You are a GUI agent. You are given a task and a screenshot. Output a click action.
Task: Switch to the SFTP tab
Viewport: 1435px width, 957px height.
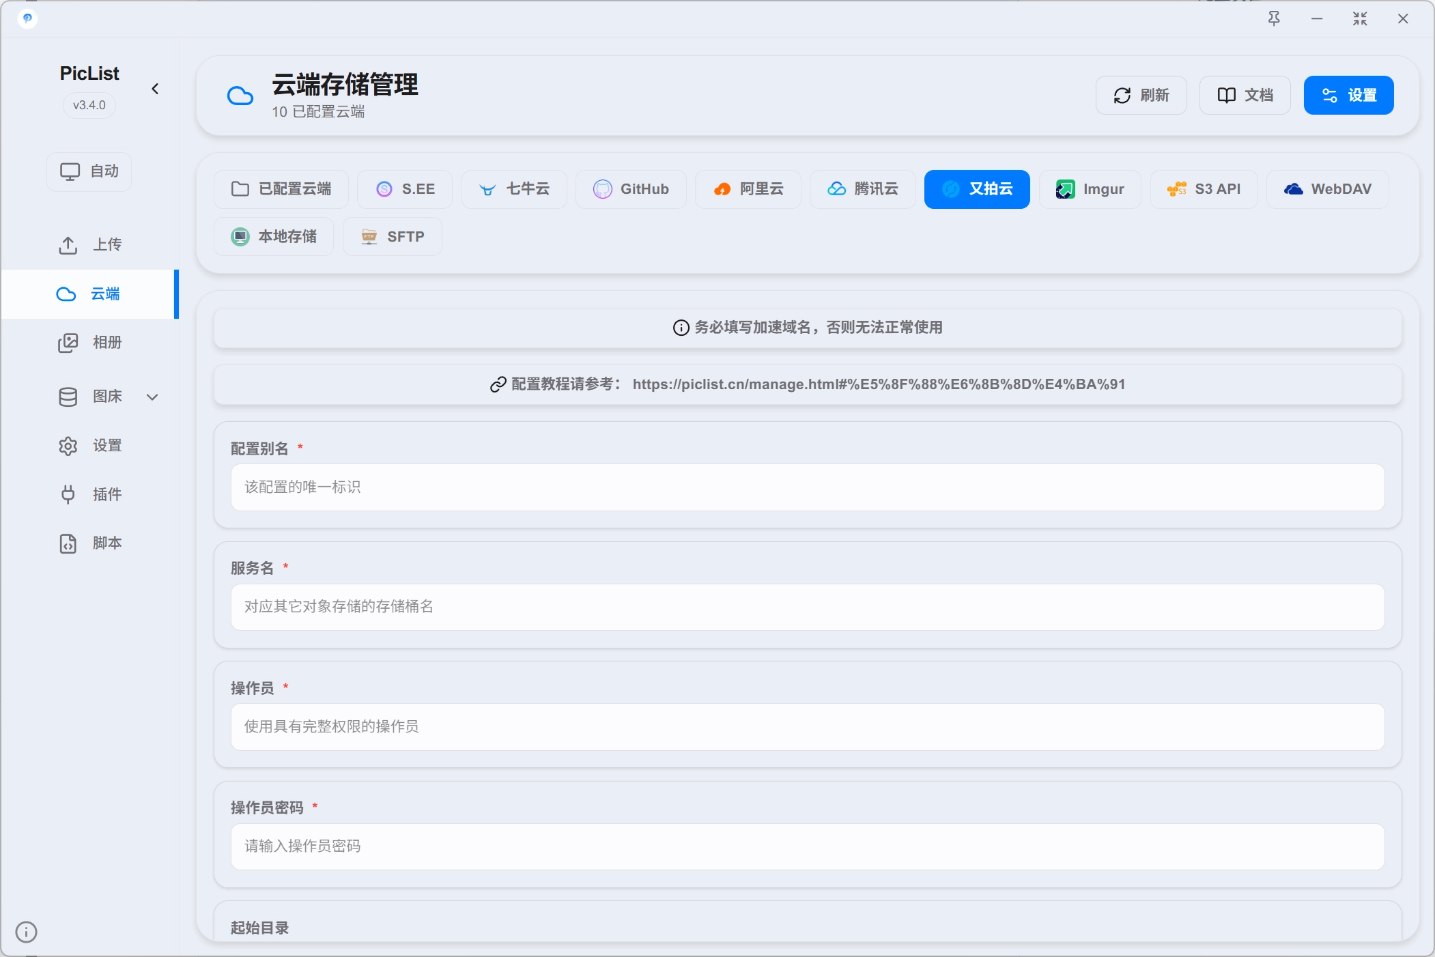pos(393,237)
